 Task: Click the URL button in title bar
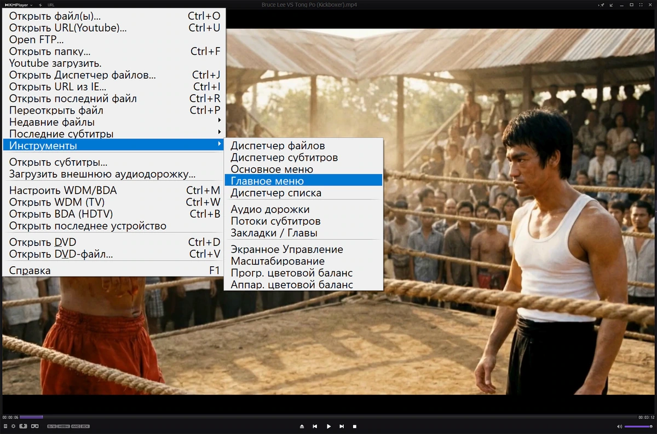[51, 4]
